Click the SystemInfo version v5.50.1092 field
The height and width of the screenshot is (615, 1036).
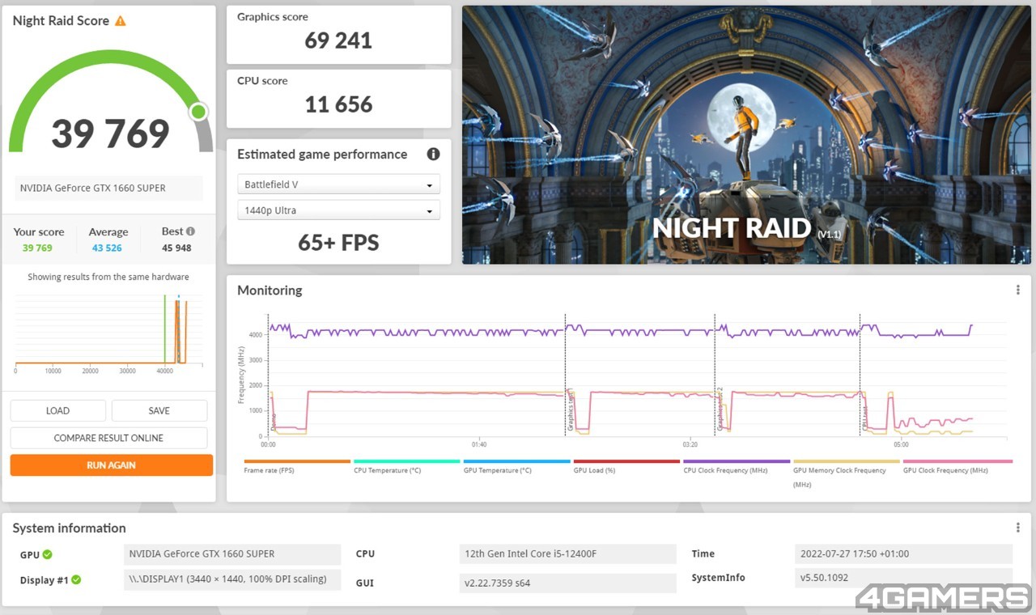[903, 579]
